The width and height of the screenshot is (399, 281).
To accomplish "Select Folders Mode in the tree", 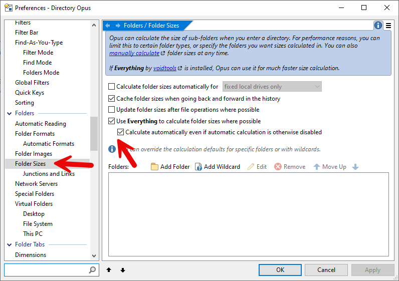I will [x=41, y=73].
